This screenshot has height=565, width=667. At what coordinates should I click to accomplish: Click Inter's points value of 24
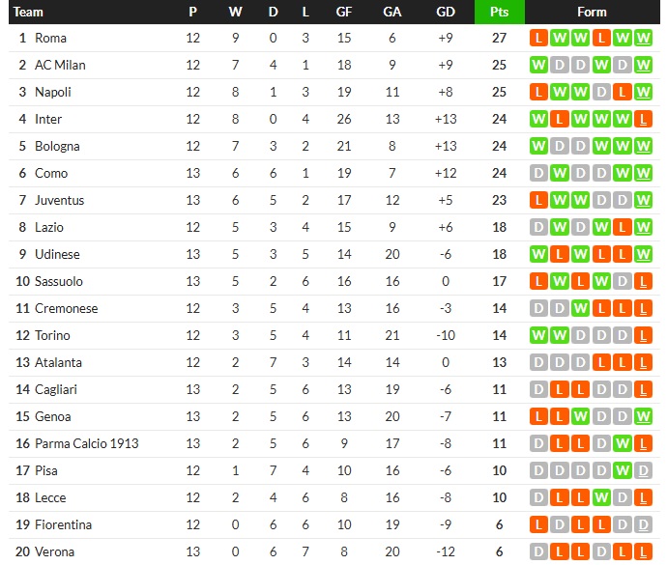(x=499, y=119)
